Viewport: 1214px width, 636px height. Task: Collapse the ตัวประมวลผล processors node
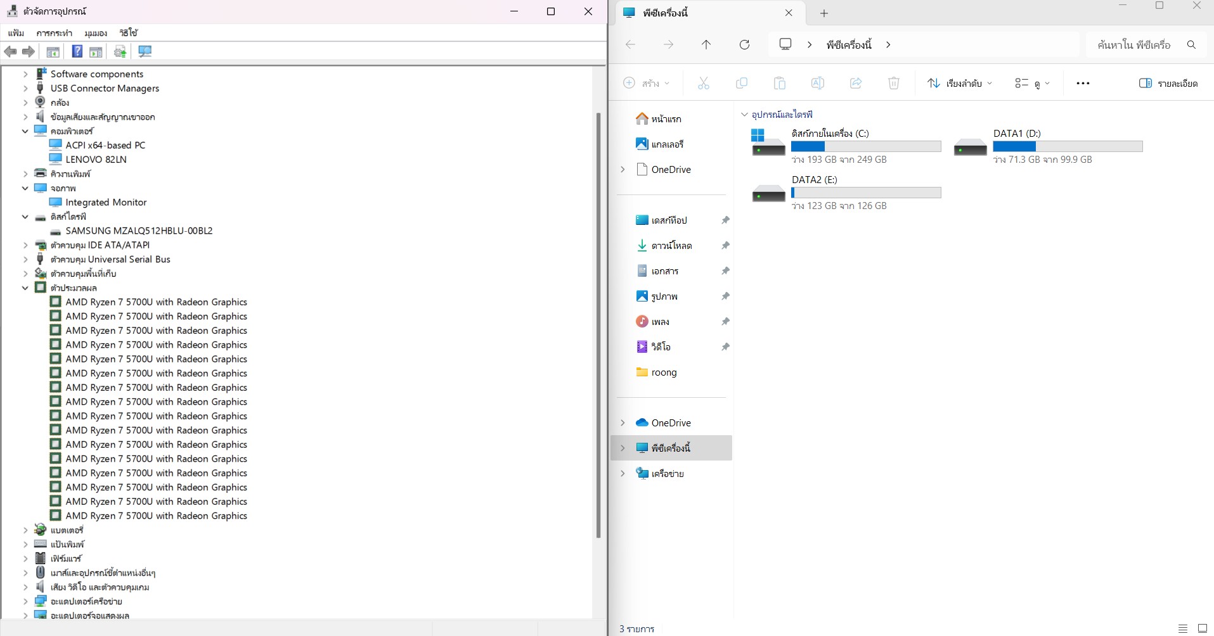(25, 288)
